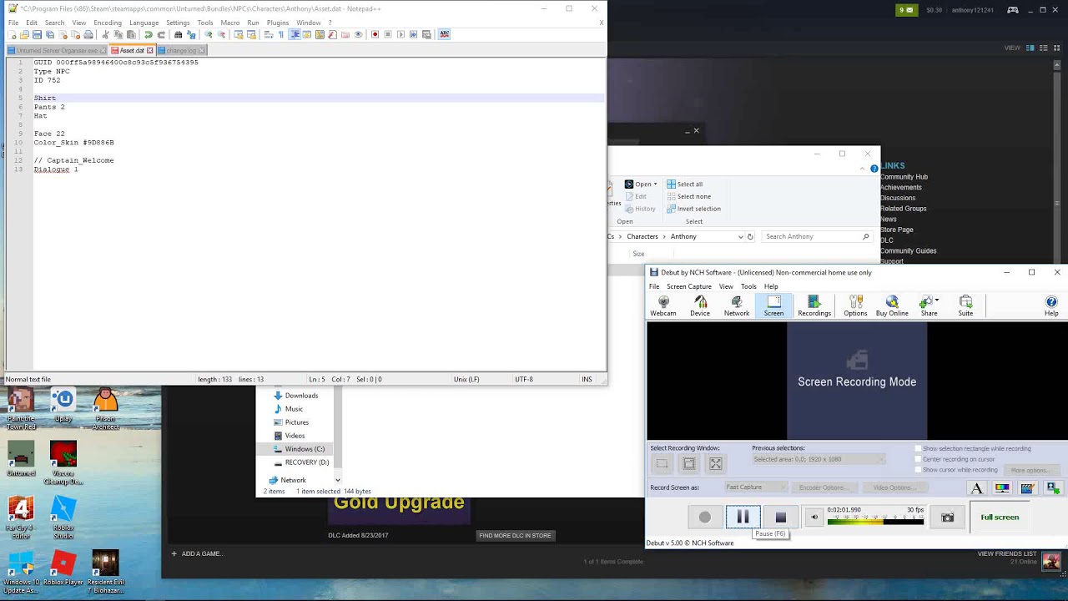
Task: Toggle Show All Characters pilcrow icon
Action: pos(281,34)
